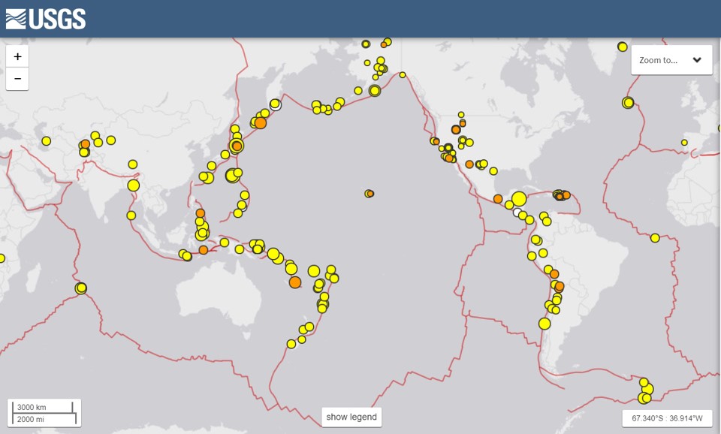Select the double-ringed quake in the Indian Ocean
Screen dimensions: 721x434
coord(83,288)
